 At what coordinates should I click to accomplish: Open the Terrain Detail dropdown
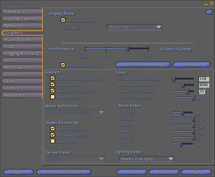[77, 159]
